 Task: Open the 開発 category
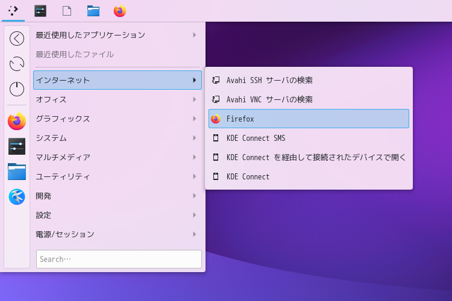[118, 196]
